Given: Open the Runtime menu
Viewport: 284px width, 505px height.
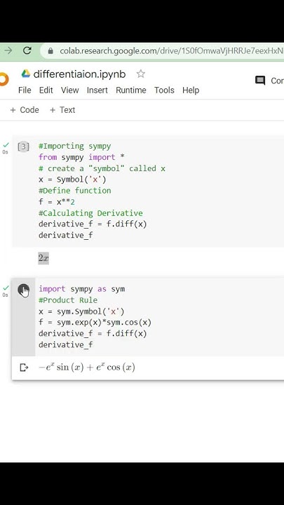Looking at the screenshot, I should pos(131,90).
